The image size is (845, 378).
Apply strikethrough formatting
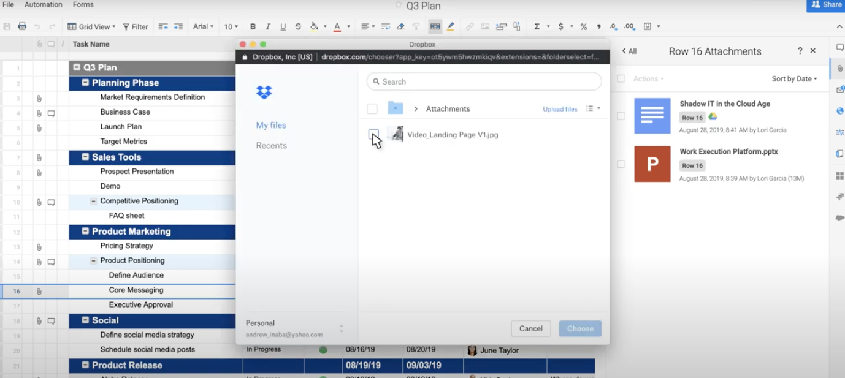pyautogui.click(x=298, y=26)
